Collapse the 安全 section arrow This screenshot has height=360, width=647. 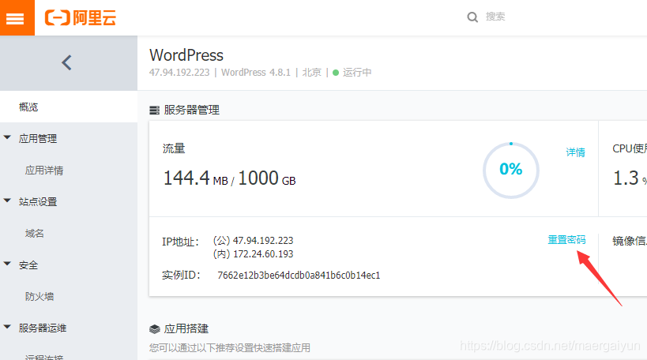(7, 264)
